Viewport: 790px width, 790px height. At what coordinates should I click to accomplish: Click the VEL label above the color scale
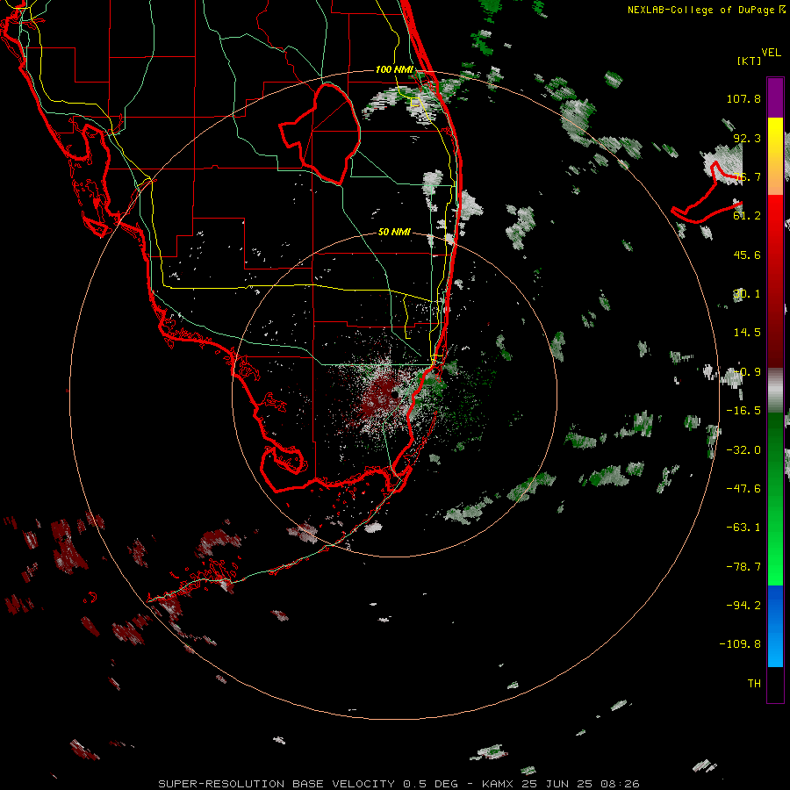click(x=771, y=53)
